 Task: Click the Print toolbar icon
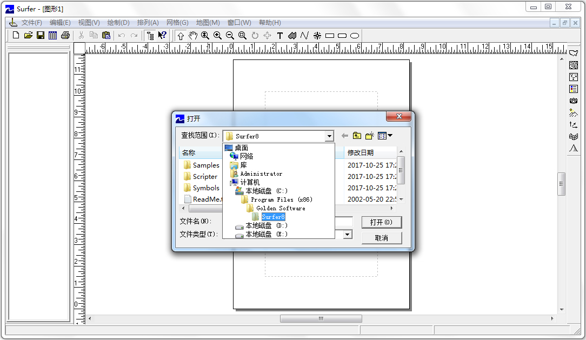(65, 36)
